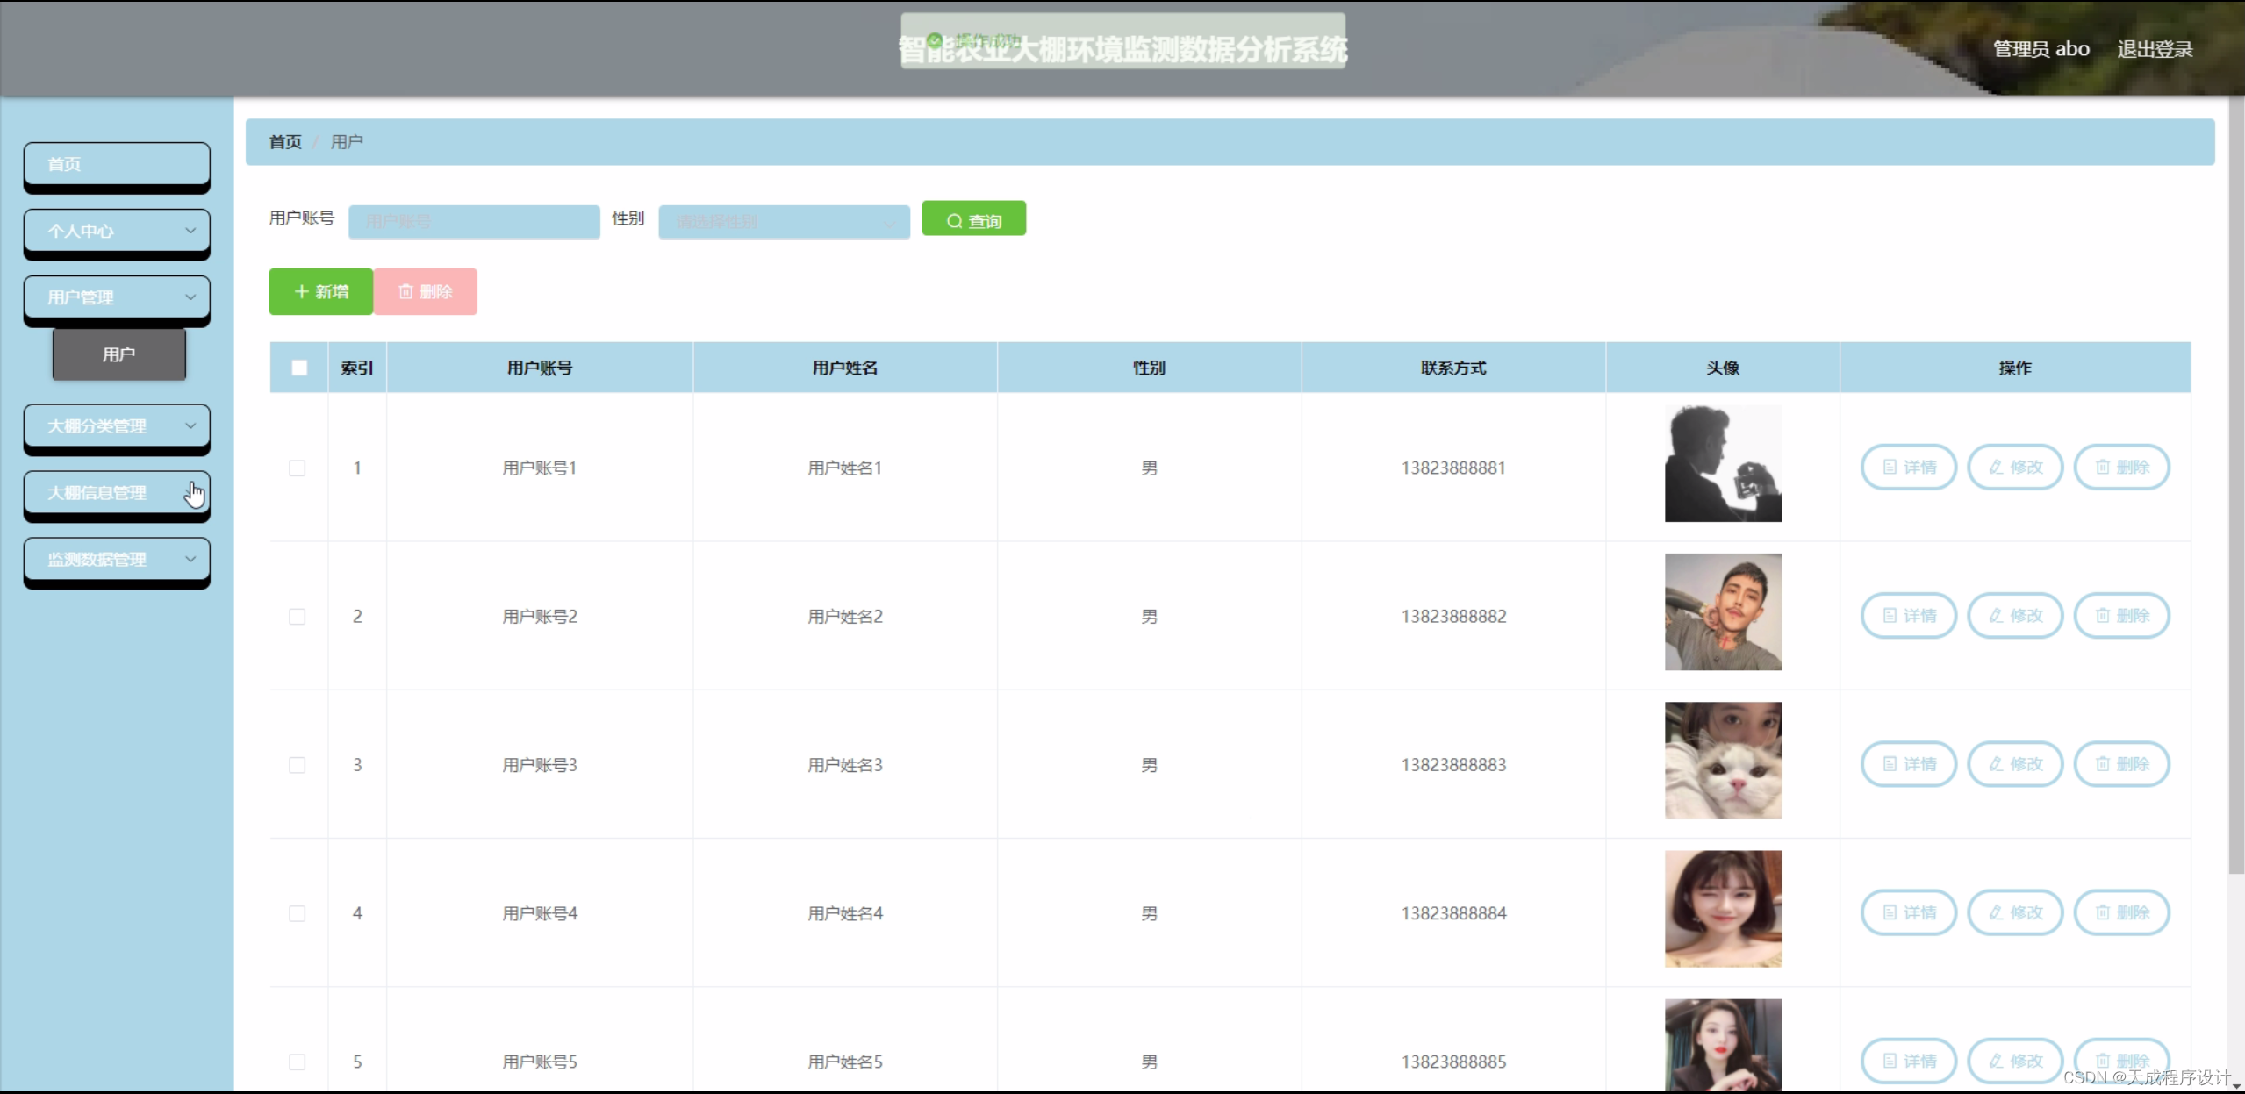Open the 首页 sidebar menu item

117,164
